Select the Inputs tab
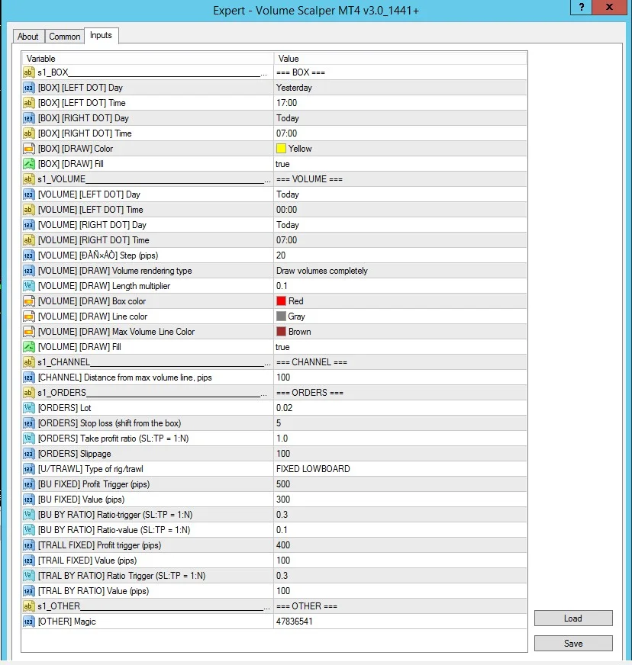The image size is (632, 665). (101, 36)
